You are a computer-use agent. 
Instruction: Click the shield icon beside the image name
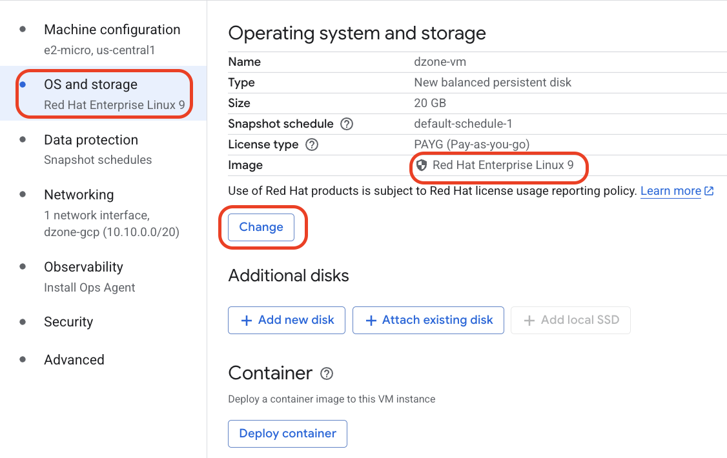(x=422, y=165)
